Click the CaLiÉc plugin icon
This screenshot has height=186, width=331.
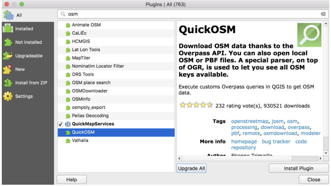pyautogui.click(x=68, y=33)
